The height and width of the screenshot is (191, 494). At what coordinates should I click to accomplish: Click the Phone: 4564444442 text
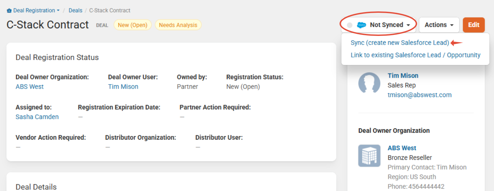coord(416,187)
